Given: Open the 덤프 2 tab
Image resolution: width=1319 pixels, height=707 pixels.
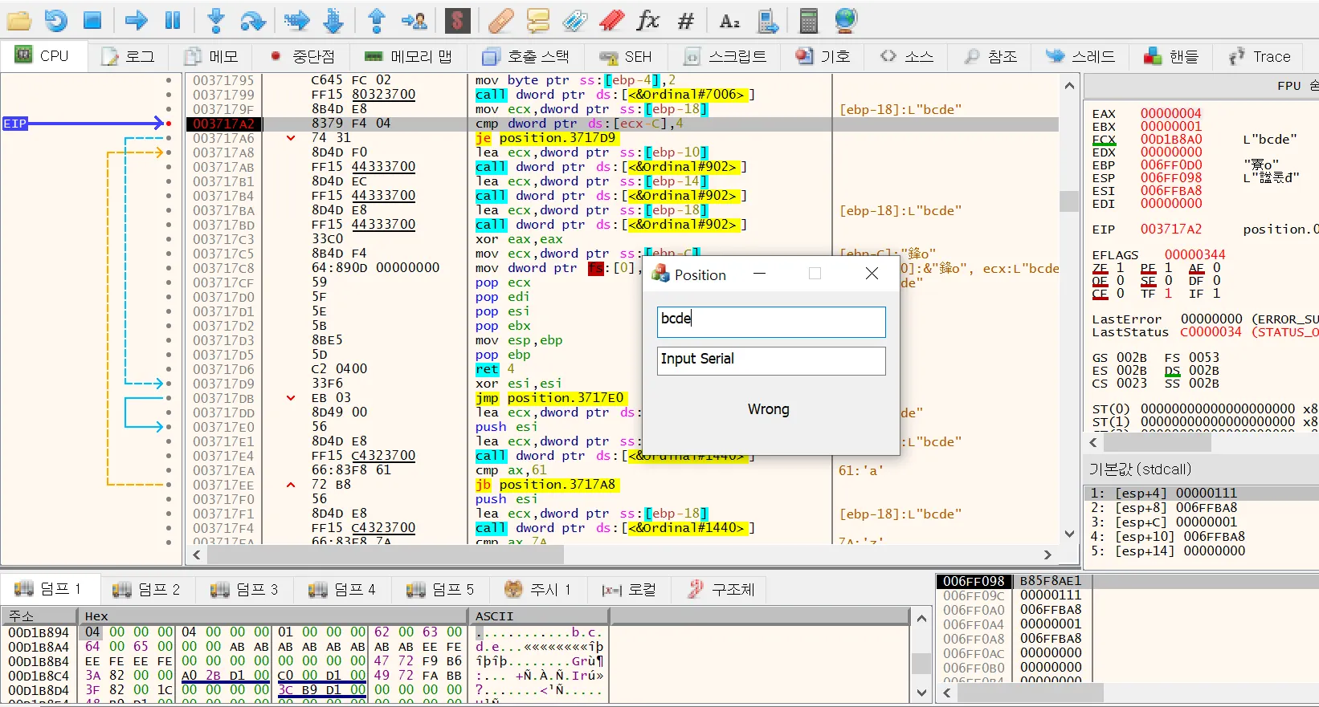Looking at the screenshot, I should (x=147, y=590).
